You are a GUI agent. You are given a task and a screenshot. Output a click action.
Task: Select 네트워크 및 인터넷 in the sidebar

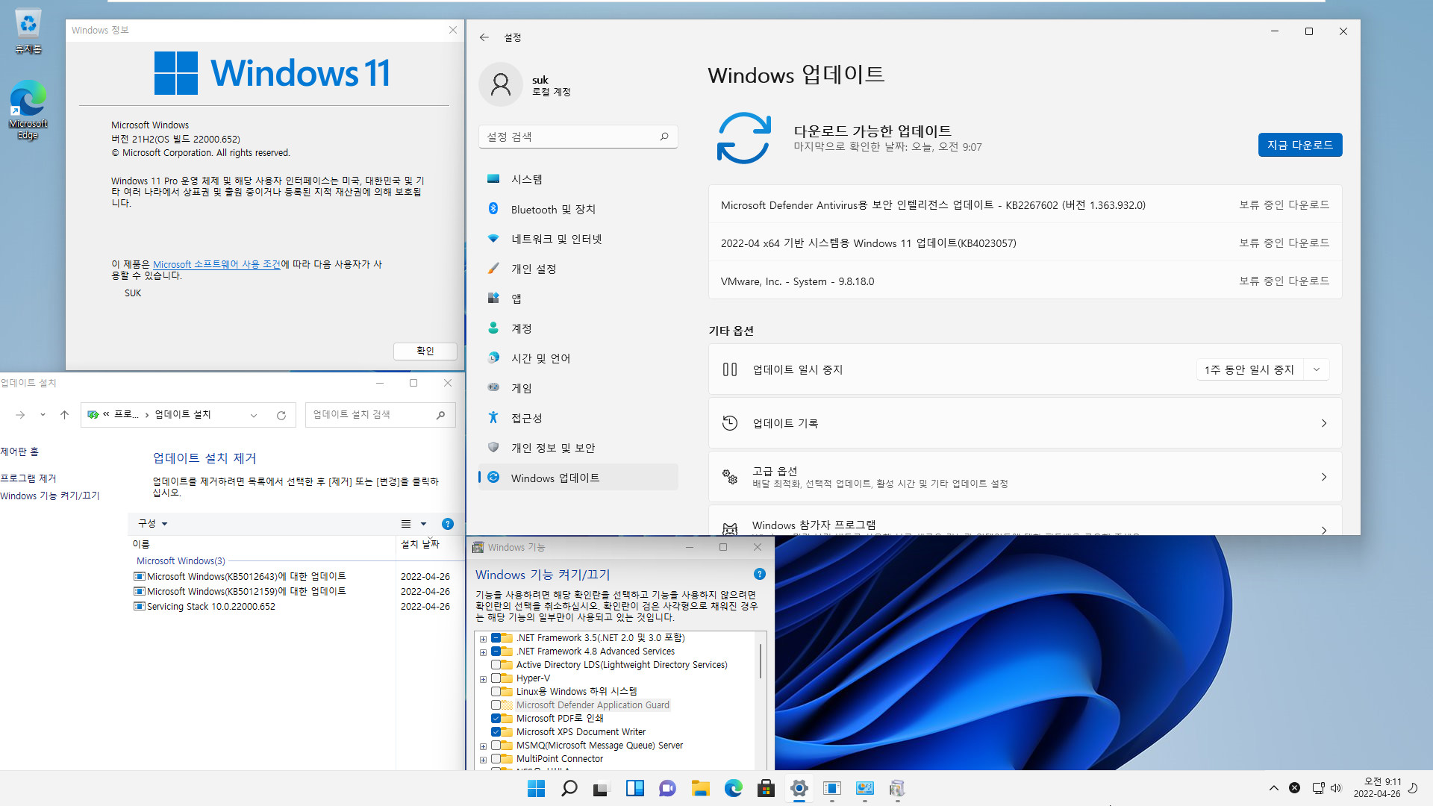coord(578,239)
